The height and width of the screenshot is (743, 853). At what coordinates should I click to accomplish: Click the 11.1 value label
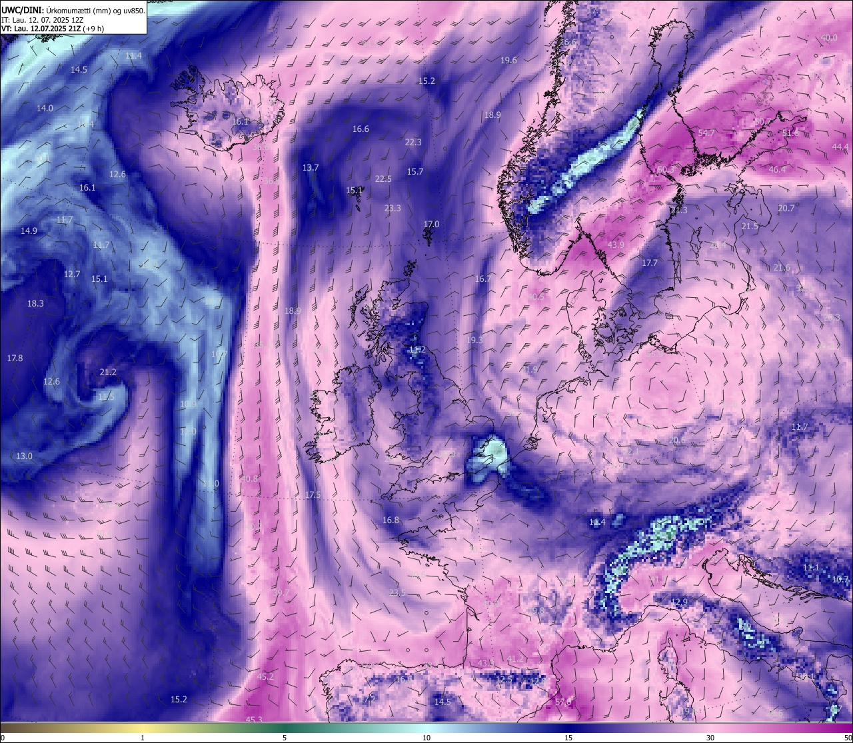[810, 567]
